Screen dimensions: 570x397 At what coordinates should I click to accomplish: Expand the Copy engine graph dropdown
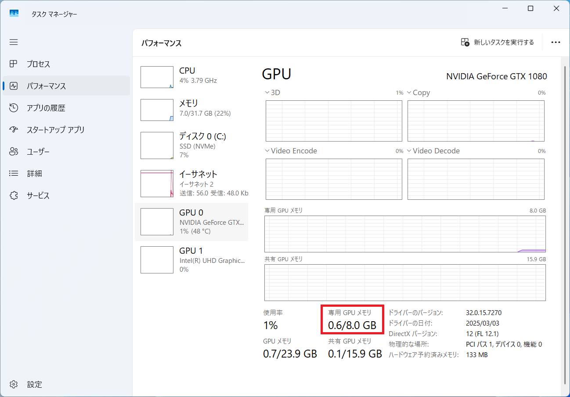(x=409, y=92)
